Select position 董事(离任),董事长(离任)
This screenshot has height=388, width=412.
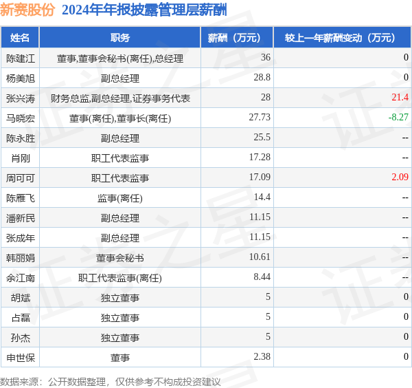(x=120, y=118)
